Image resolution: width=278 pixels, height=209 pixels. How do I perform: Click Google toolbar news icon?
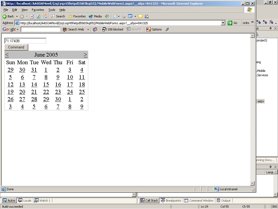click(95, 30)
